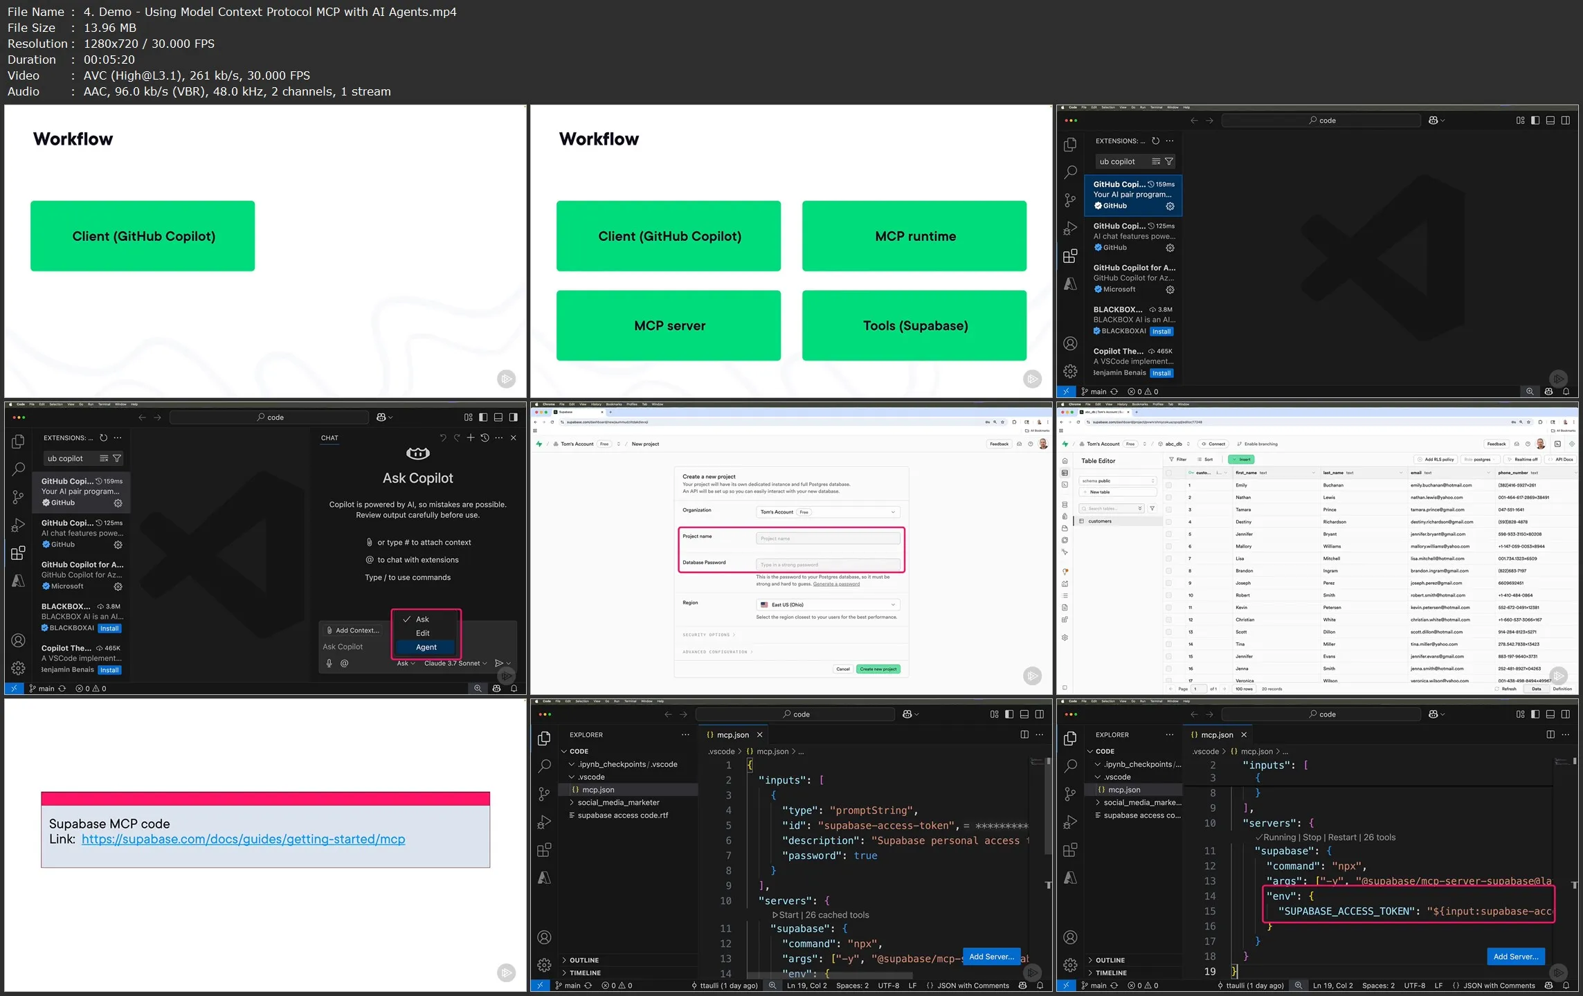Screen dimensions: 1583x996
Task: Click Install for the BLACKBOXAI extension in chat frame
Action: tap(109, 628)
